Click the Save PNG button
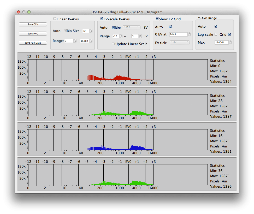 click(33, 34)
